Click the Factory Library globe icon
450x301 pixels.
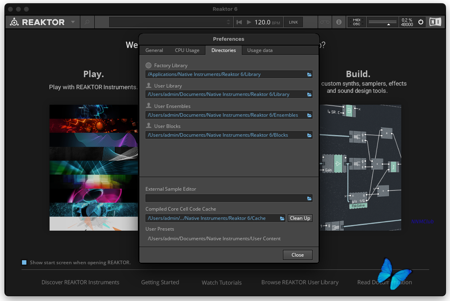148,66
